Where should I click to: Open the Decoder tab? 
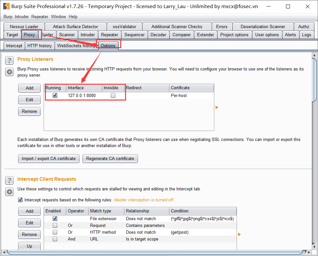pyautogui.click(x=158, y=35)
